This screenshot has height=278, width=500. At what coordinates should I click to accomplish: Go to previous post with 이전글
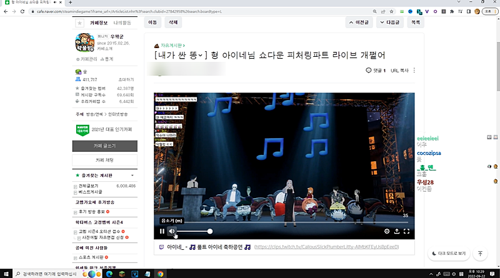click(358, 22)
